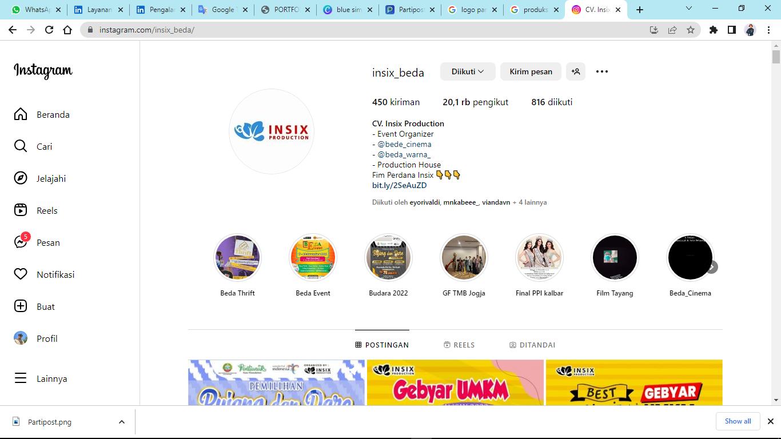Open the Chrome profile avatar
781x439 pixels.
751,30
